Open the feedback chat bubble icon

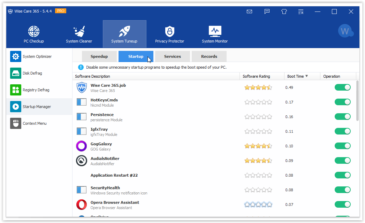click(x=267, y=11)
